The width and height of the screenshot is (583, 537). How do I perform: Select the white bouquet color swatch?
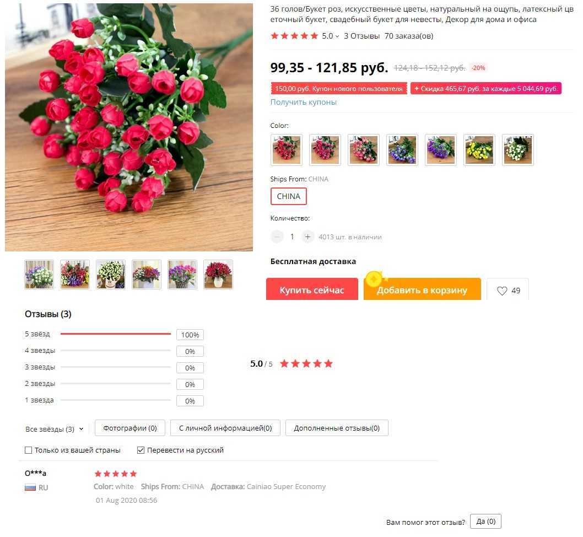(x=518, y=150)
